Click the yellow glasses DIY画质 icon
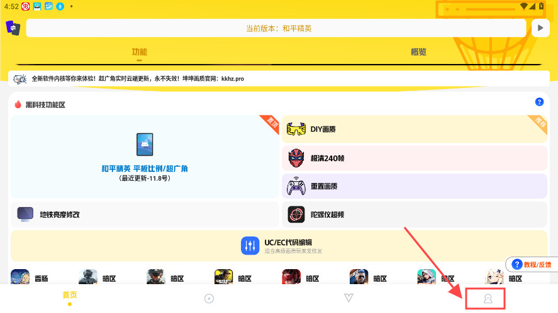558x313 pixels. (x=296, y=129)
